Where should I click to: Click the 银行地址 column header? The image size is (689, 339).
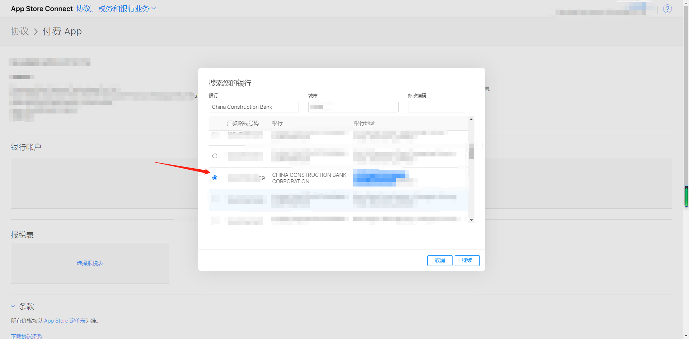click(364, 123)
